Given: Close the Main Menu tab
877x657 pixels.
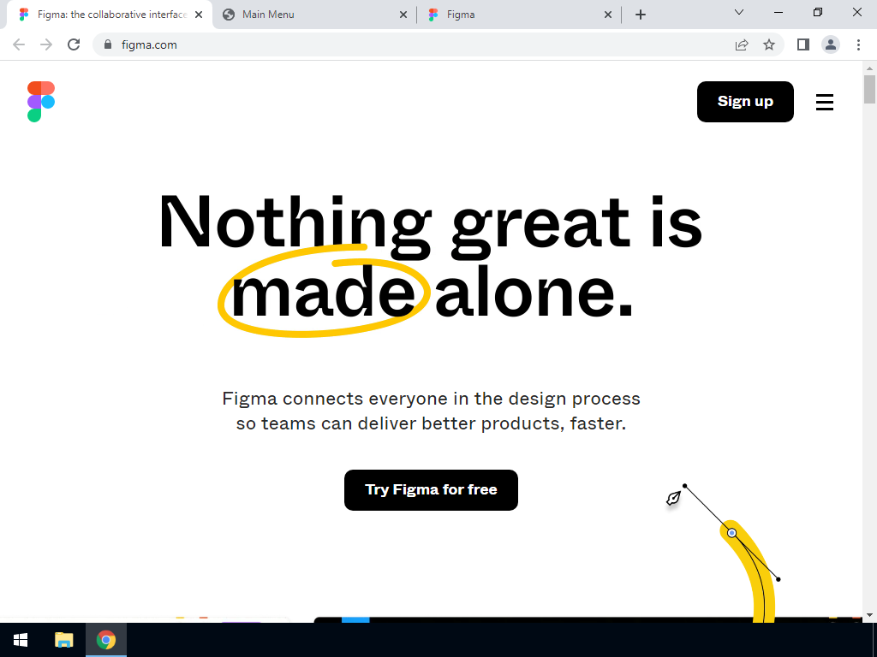Looking at the screenshot, I should [403, 15].
